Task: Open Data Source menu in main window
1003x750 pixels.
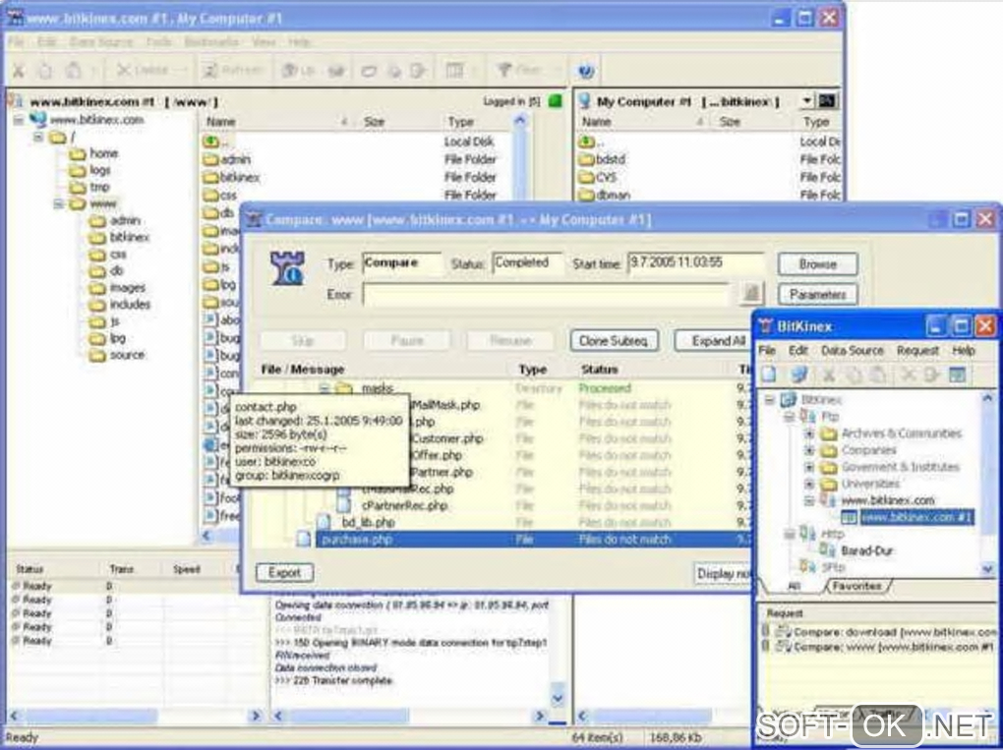Action: tap(100, 42)
